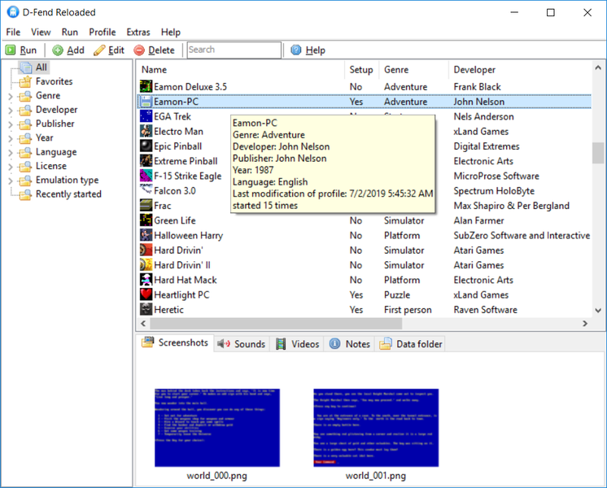Click the red Delete icon
The width and height of the screenshot is (607, 488).
(x=139, y=50)
